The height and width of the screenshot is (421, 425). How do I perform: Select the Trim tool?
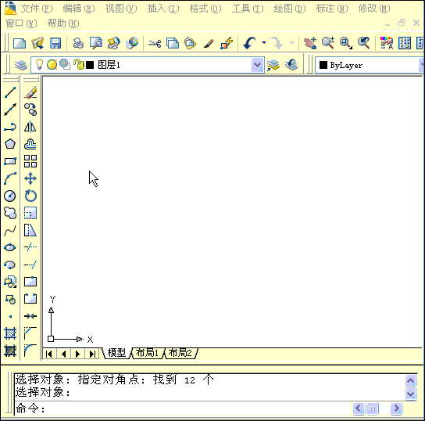[x=30, y=247]
